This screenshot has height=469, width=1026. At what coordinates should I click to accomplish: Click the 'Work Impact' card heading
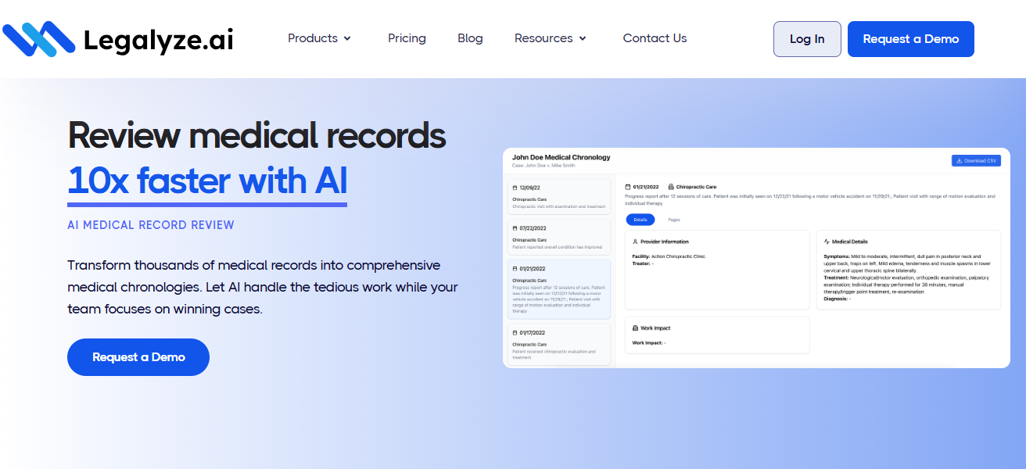[x=655, y=328]
